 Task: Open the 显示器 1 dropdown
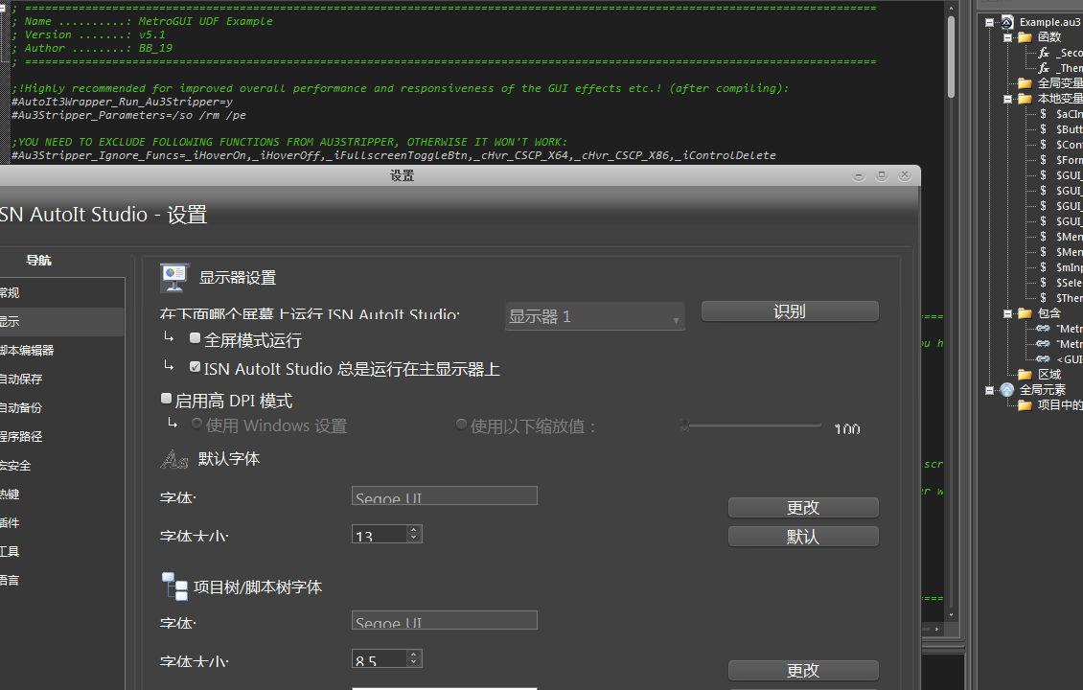pos(594,317)
